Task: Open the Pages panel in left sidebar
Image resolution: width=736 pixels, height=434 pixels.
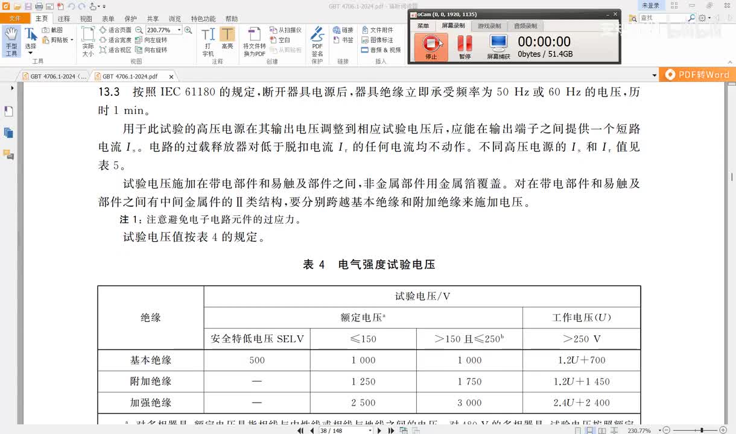Action: point(8,133)
